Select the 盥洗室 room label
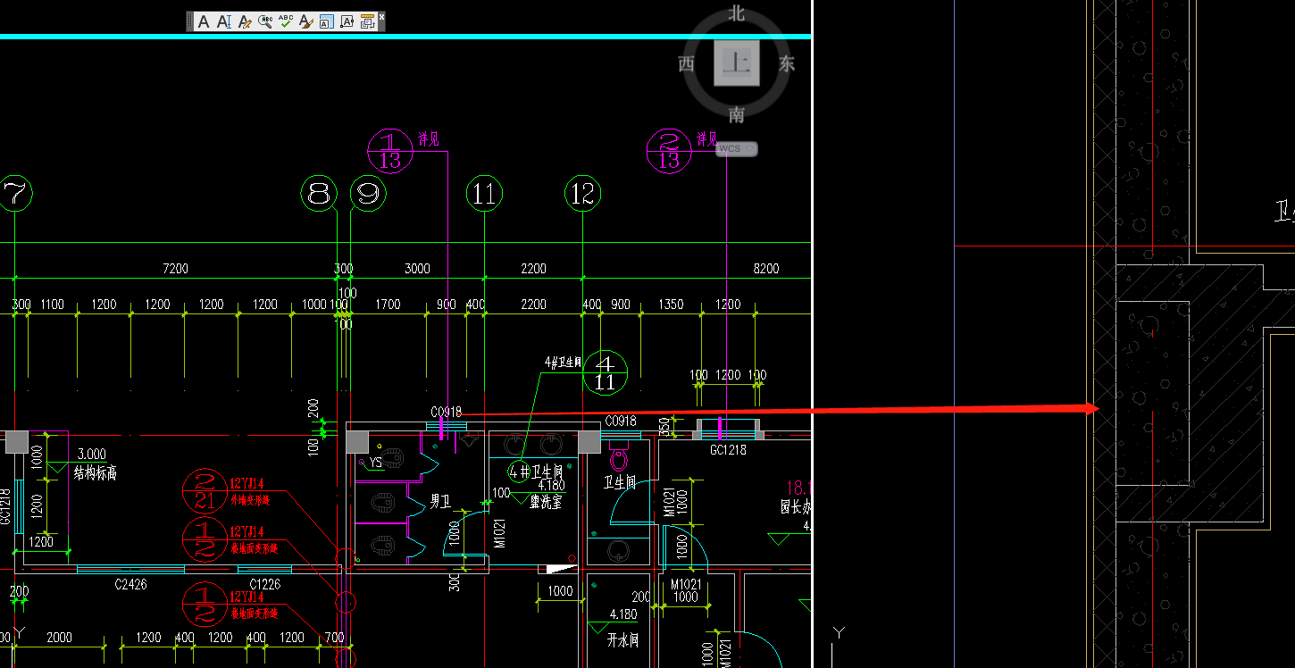 546,502
